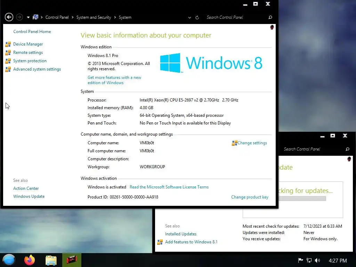Expand the address bar history chevron

pos(189,17)
